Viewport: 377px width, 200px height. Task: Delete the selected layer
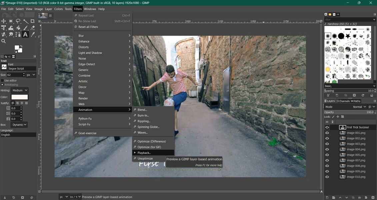click(373, 197)
